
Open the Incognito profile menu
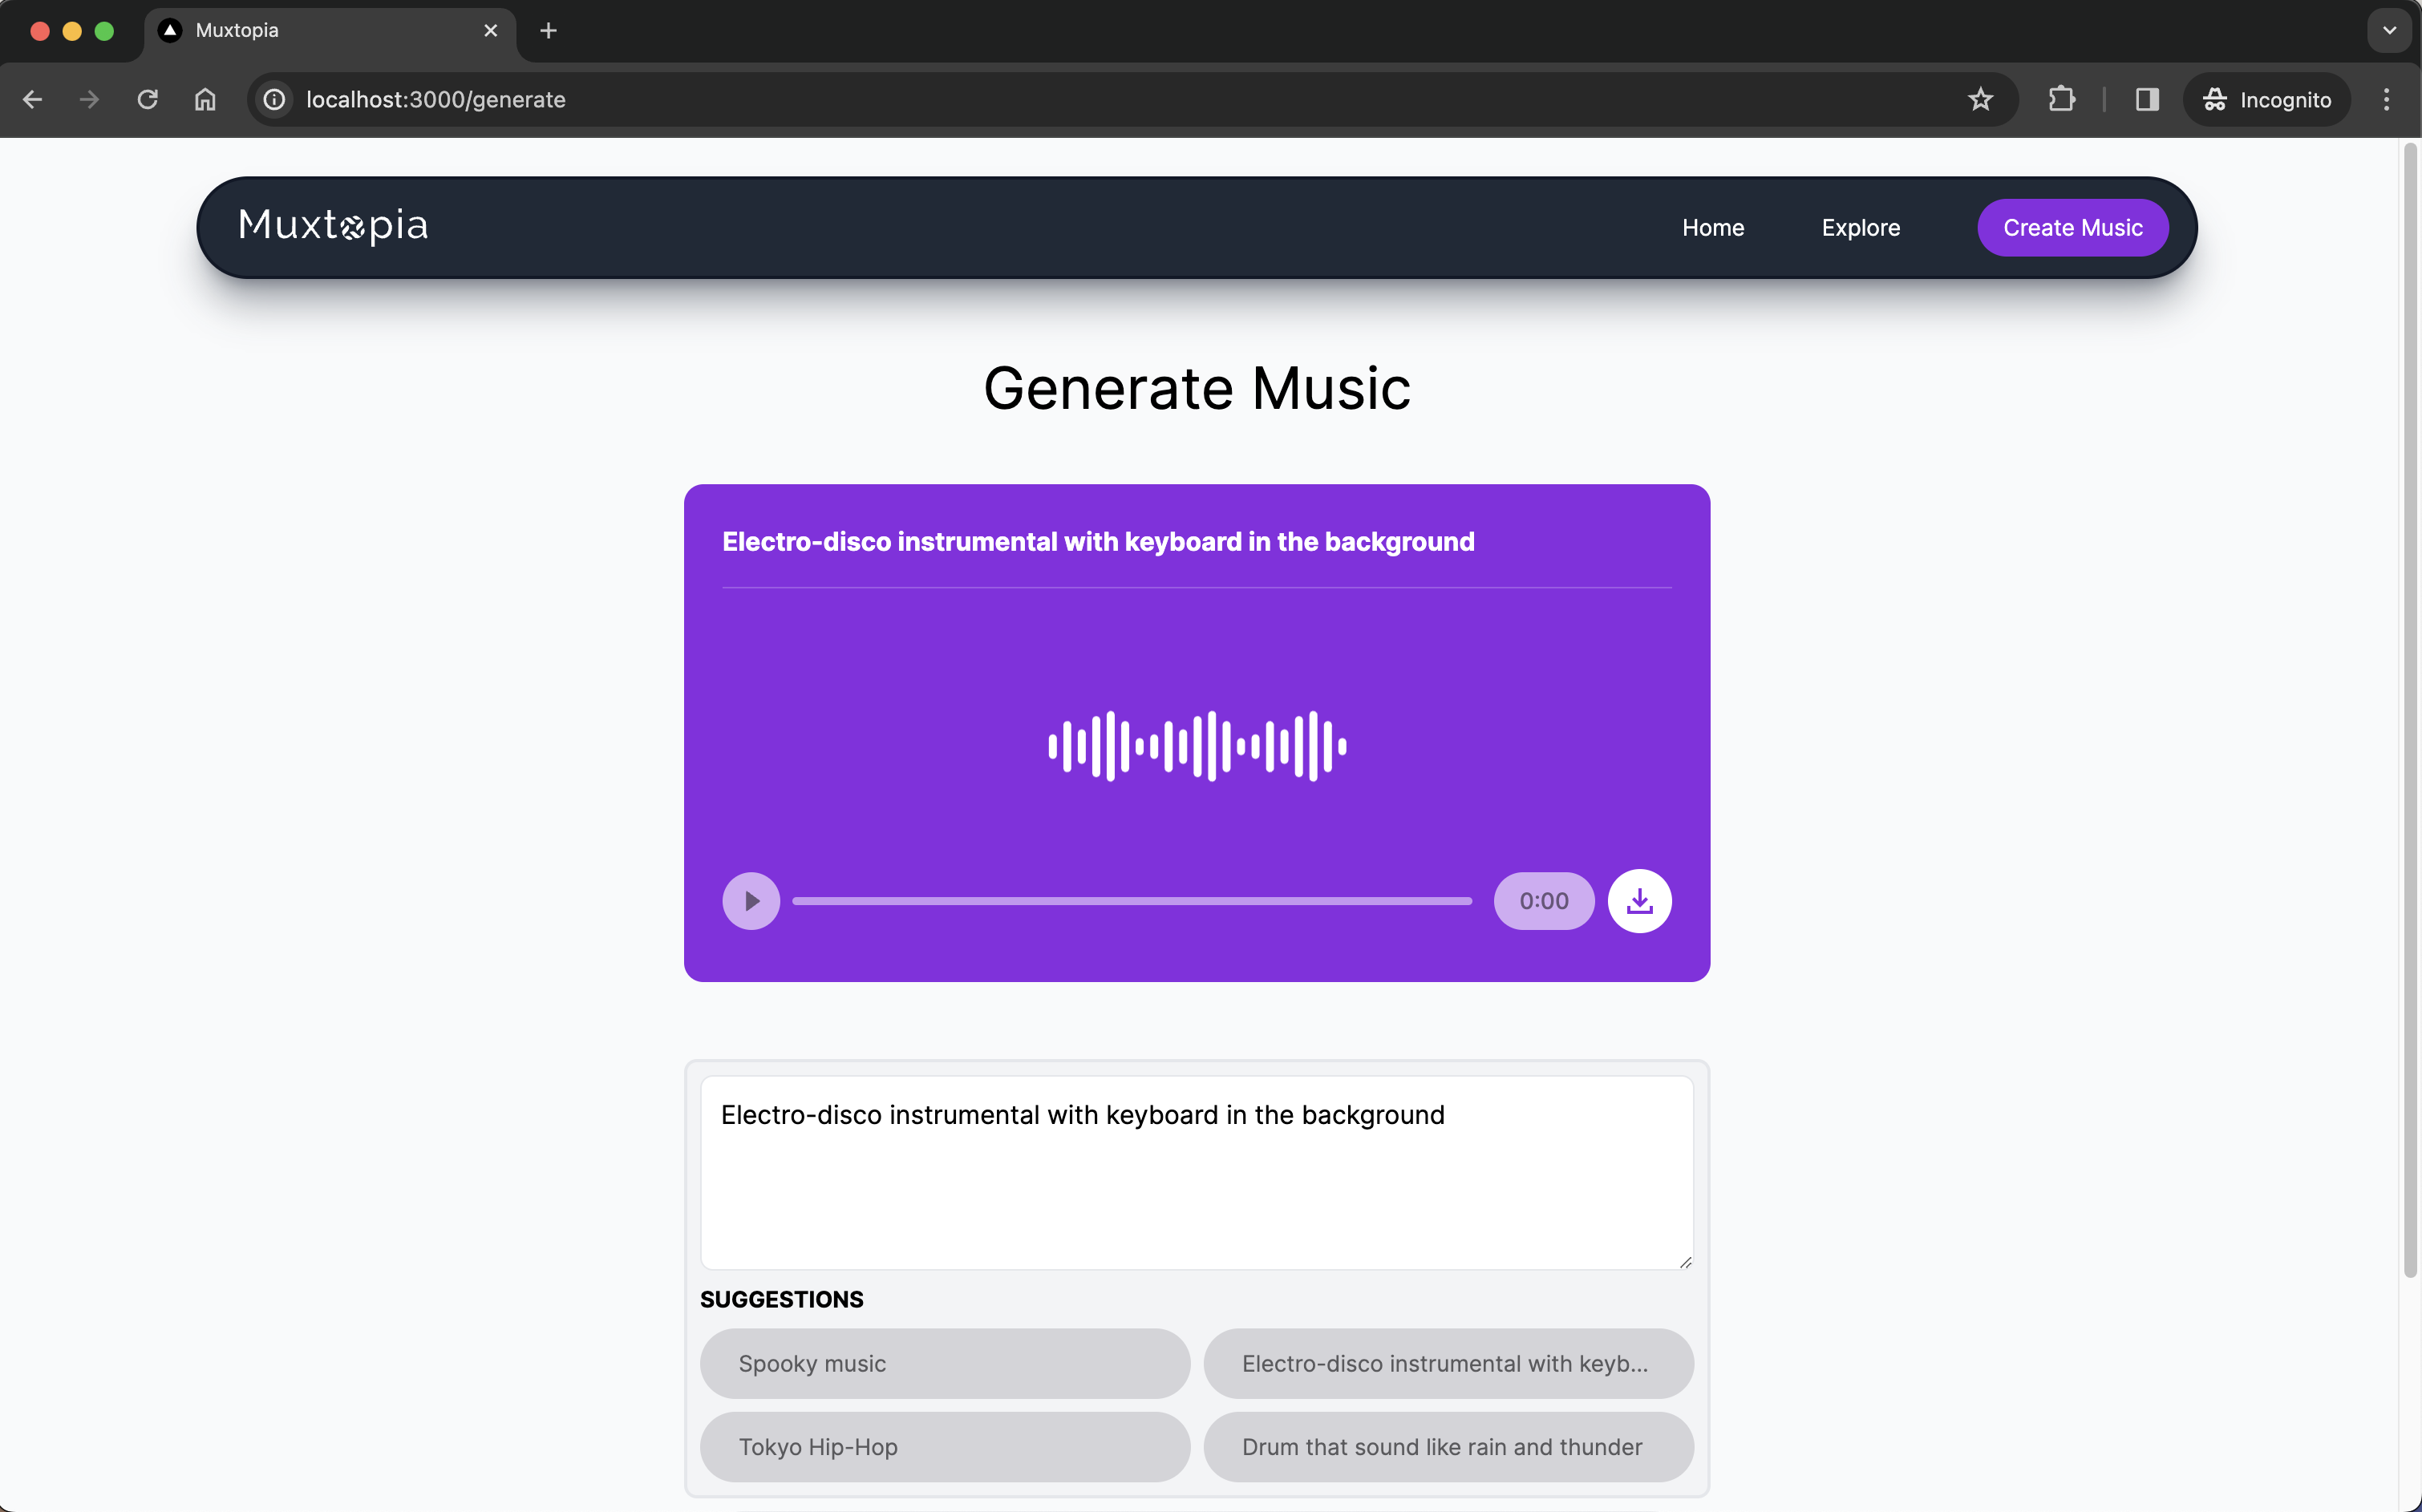(x=2267, y=99)
